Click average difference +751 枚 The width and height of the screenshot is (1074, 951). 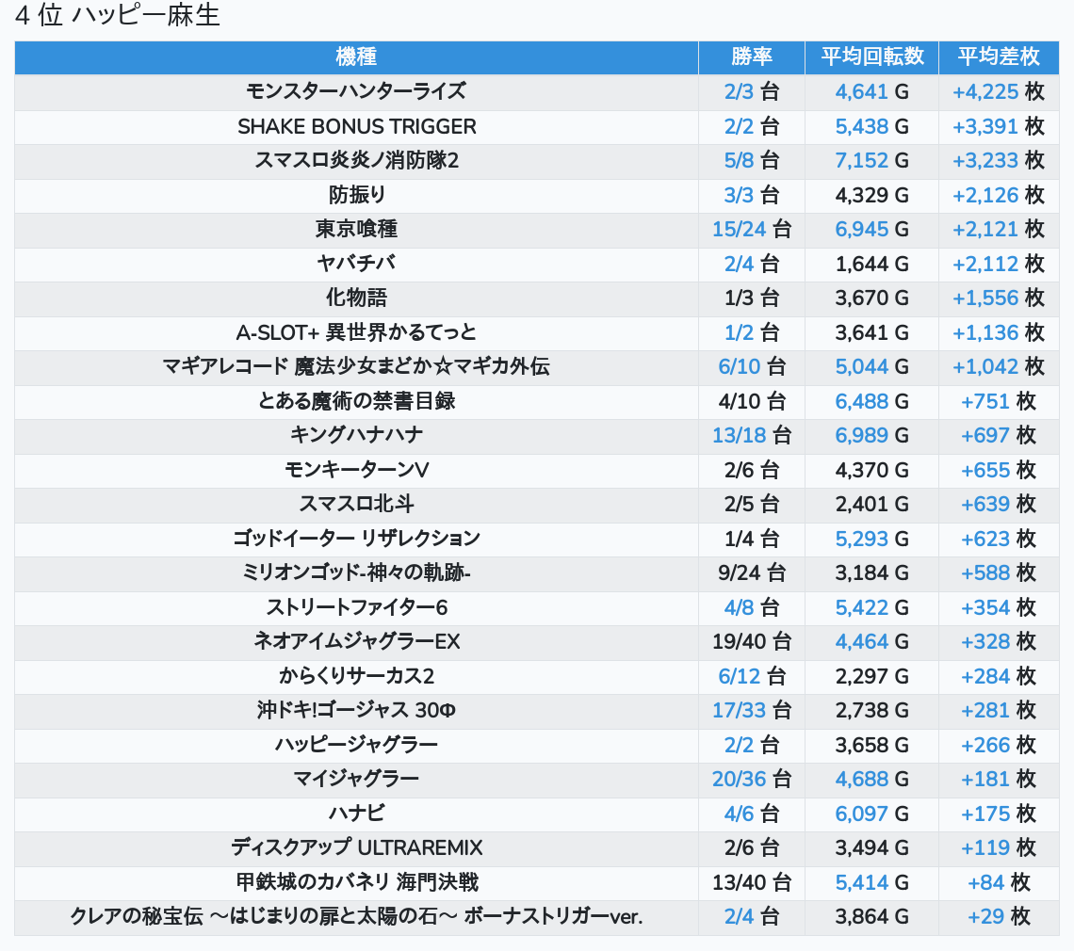tap(999, 401)
